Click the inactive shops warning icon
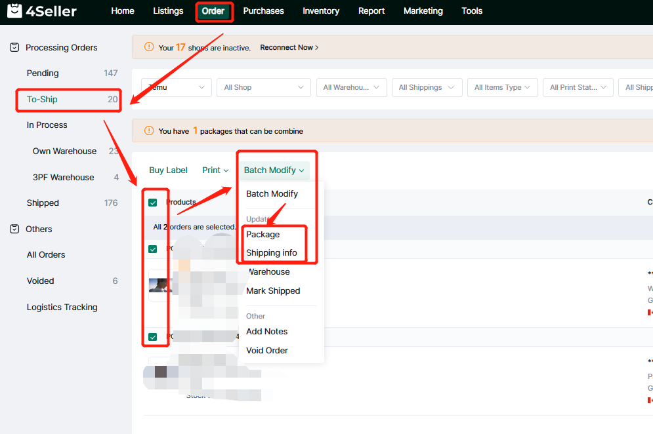 click(x=148, y=47)
